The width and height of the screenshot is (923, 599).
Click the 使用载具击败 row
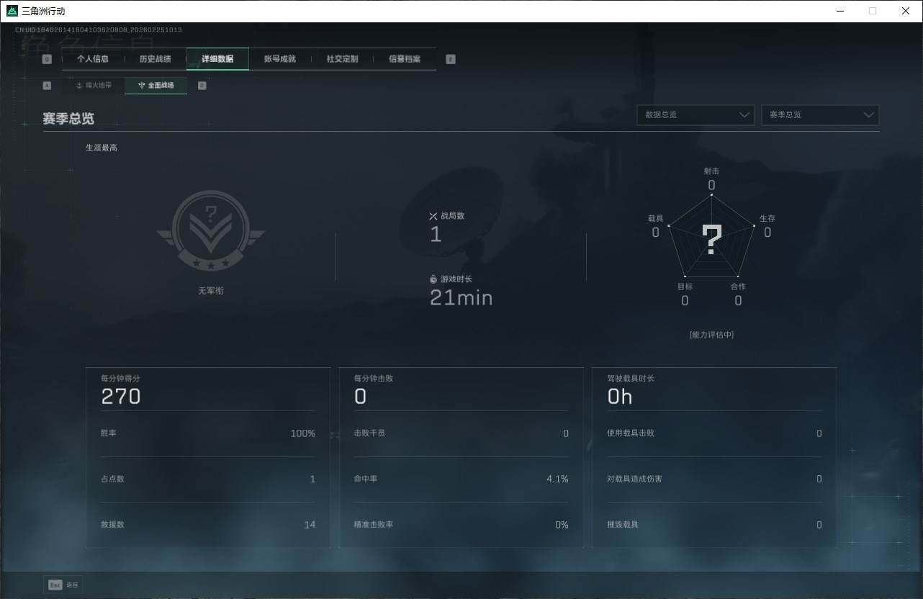[x=714, y=433]
